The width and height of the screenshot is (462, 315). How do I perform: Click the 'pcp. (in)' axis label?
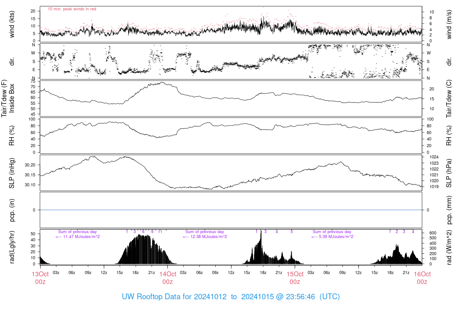click(12, 210)
